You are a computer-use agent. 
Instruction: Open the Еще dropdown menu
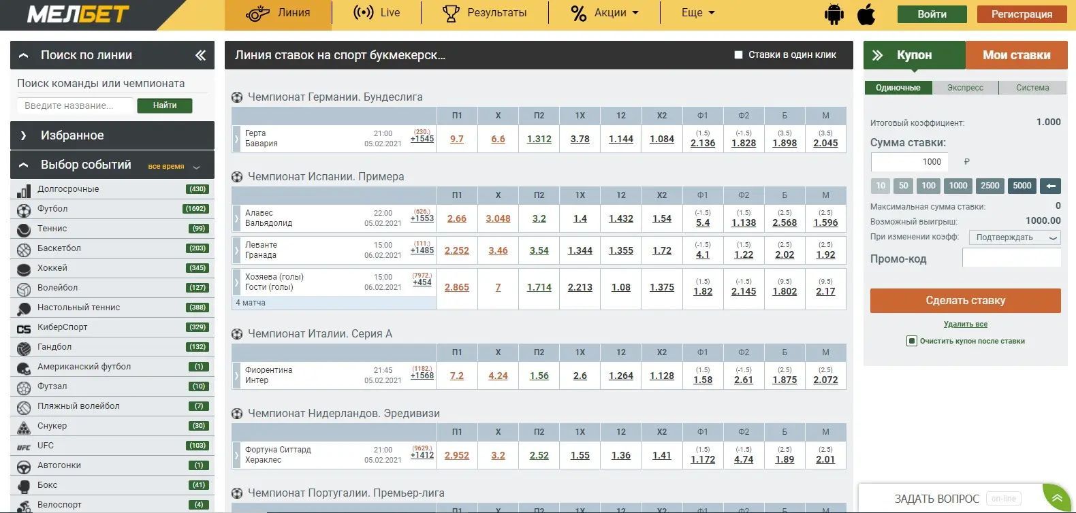pyautogui.click(x=698, y=13)
